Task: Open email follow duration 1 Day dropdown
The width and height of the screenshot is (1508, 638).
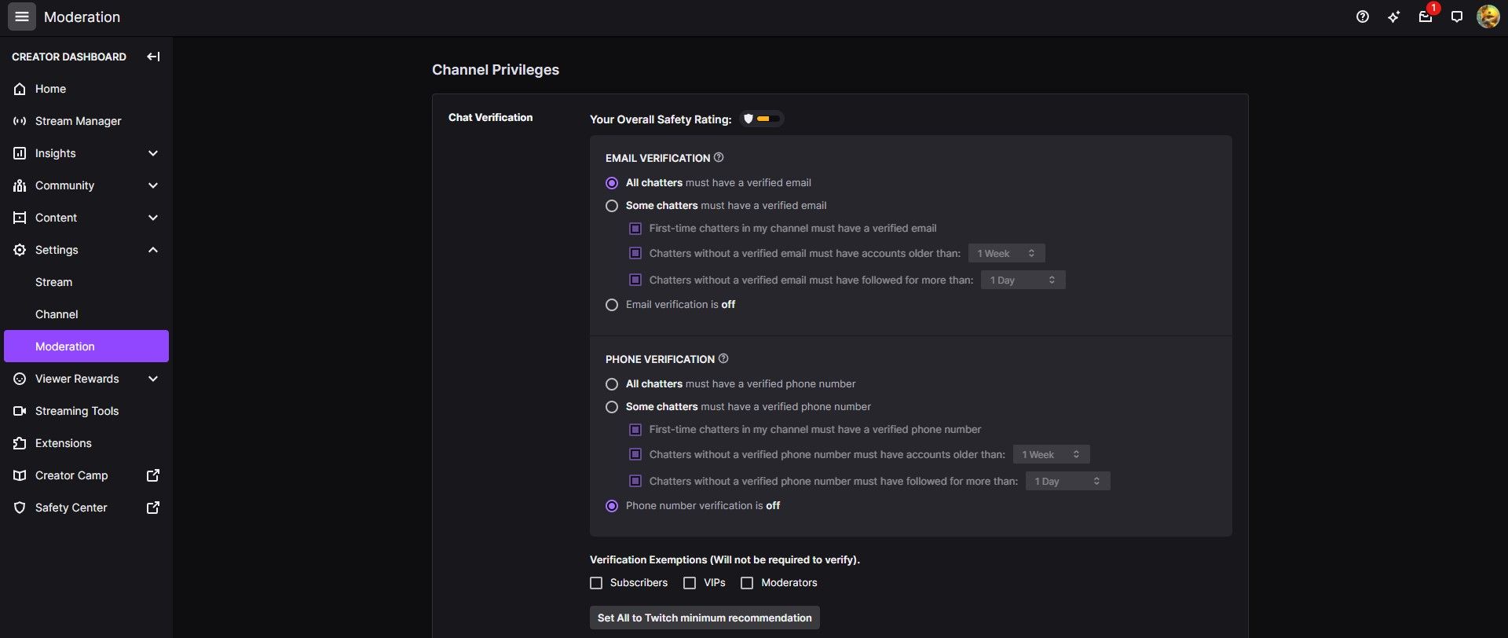Action: [x=1023, y=280]
